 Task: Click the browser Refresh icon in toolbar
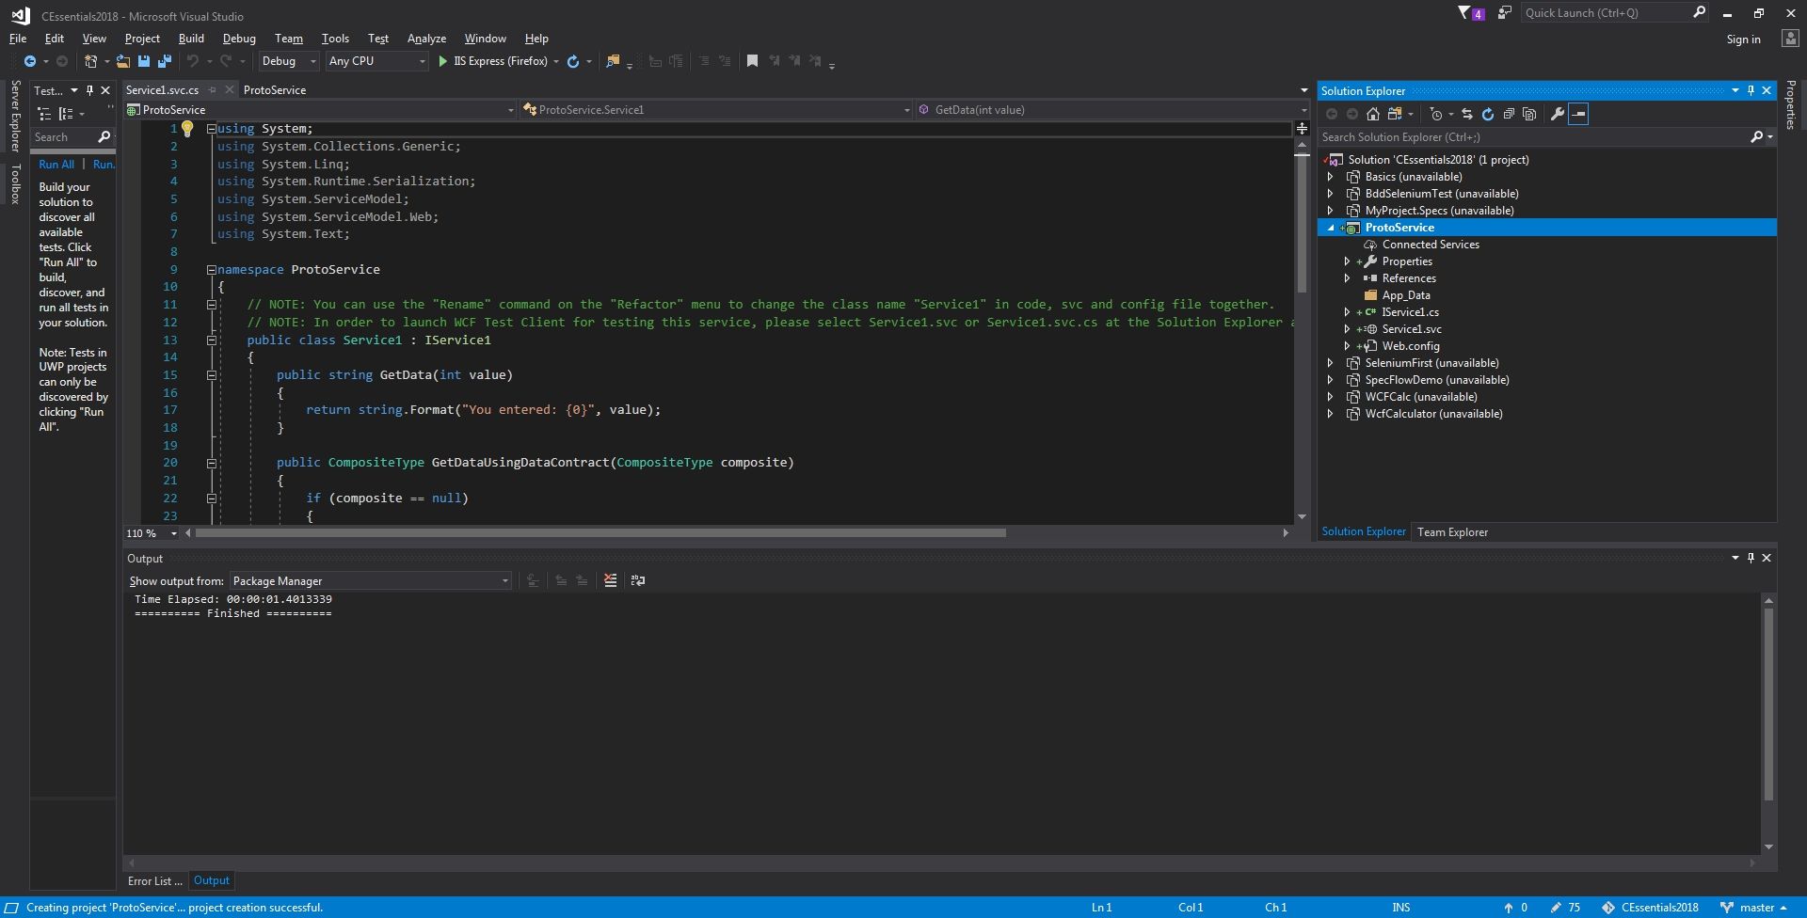point(572,61)
